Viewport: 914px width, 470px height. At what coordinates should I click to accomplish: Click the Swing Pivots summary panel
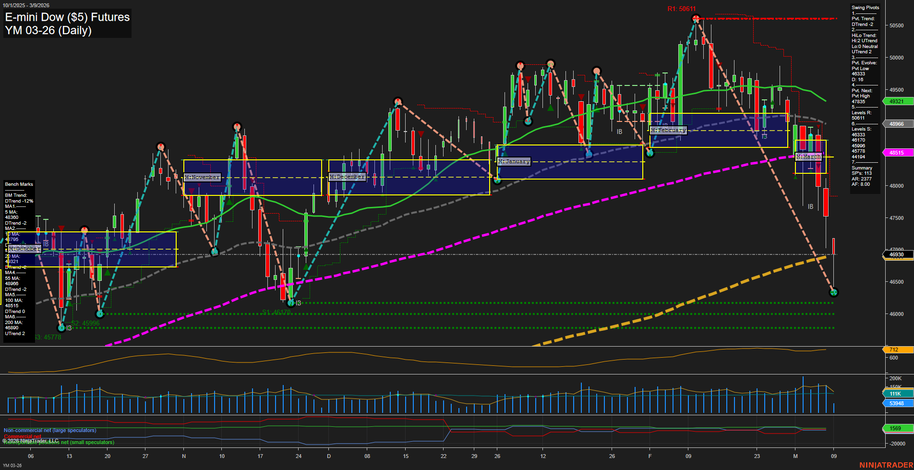click(x=865, y=96)
